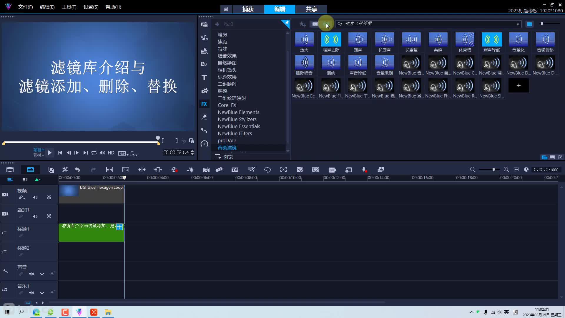Open the Sound Mixer tool
The height and width of the screenshot is (318, 565).
click(190, 170)
